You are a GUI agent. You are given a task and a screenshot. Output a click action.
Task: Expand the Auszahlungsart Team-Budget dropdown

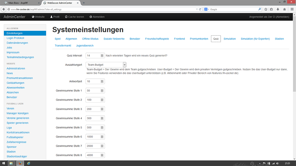click(x=124, y=65)
